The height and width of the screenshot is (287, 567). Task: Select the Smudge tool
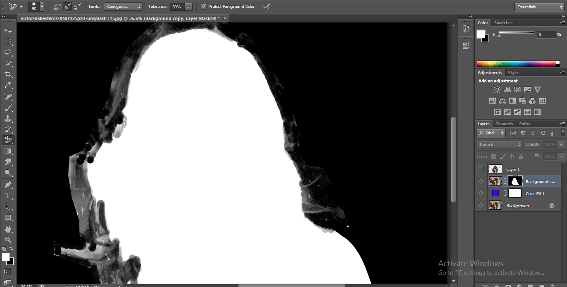click(8, 162)
